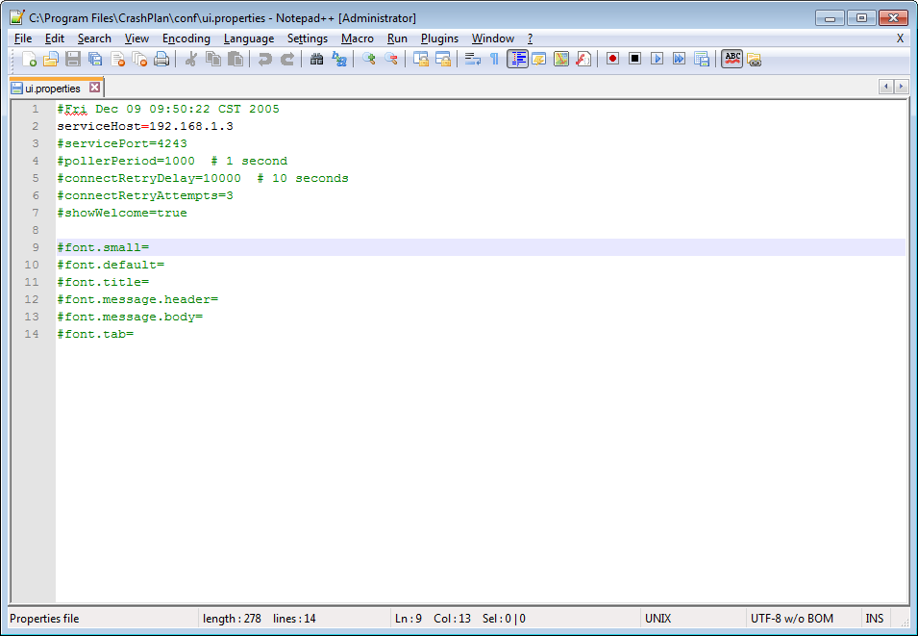This screenshot has height=636, width=918.
Task: Click the Open file folder icon
Action: (x=51, y=60)
